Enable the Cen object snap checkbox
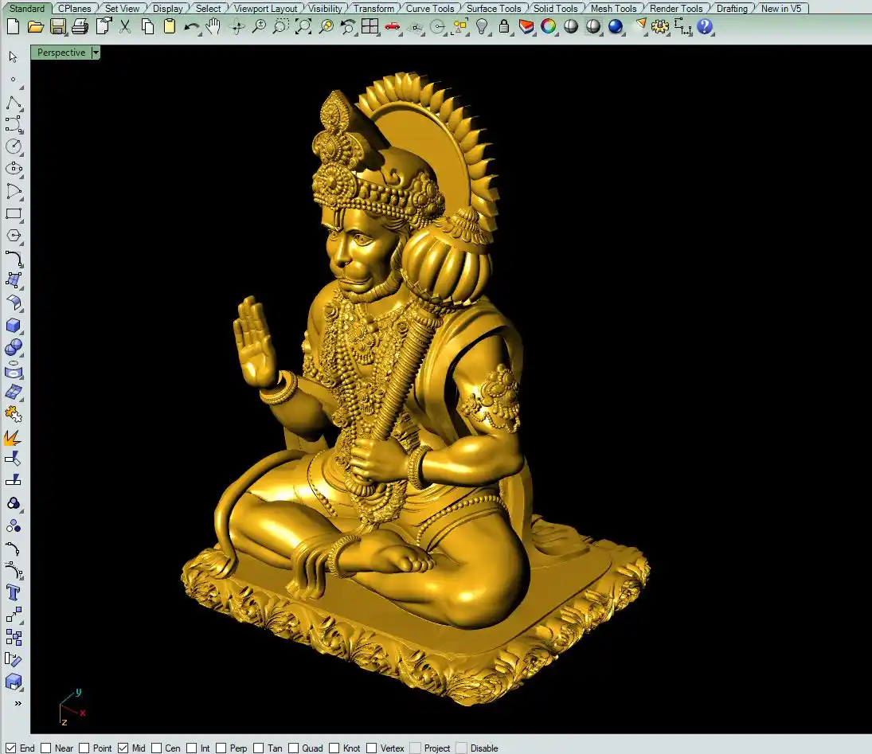 tap(157, 748)
